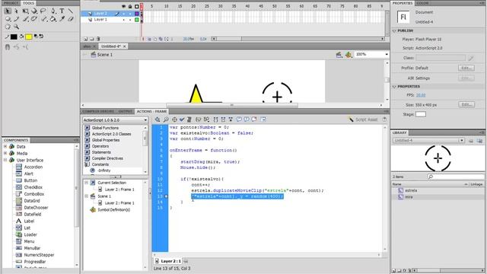The width and height of the screenshot is (487, 274).
Task: Toggle lock for all layers
Action: [x=130, y=7]
